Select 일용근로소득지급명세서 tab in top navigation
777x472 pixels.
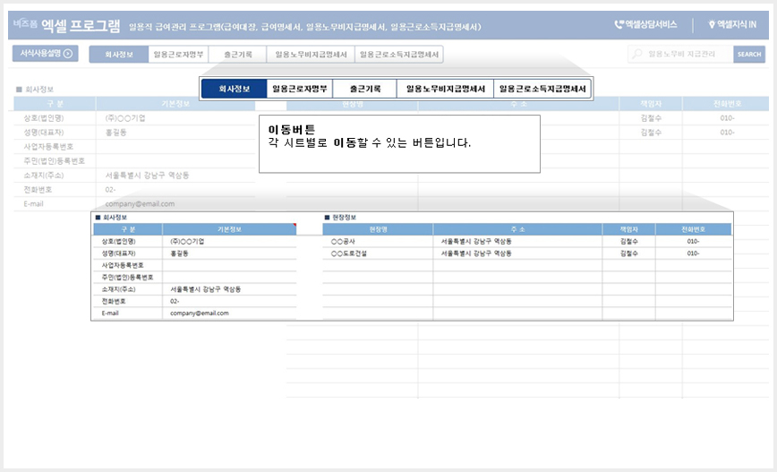tap(399, 55)
